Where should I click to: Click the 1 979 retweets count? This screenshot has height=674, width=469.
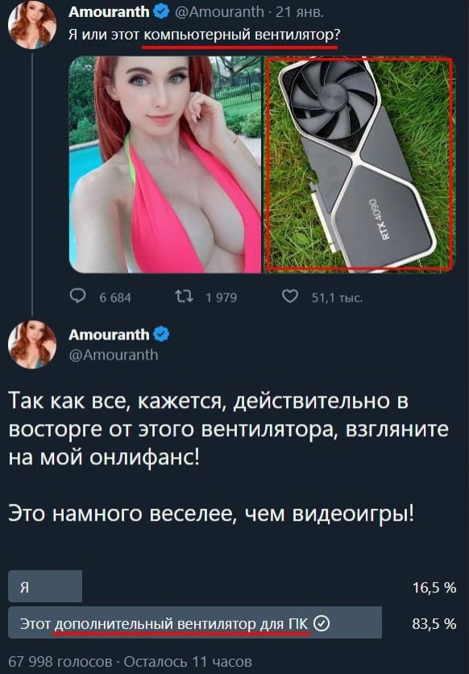[221, 297]
